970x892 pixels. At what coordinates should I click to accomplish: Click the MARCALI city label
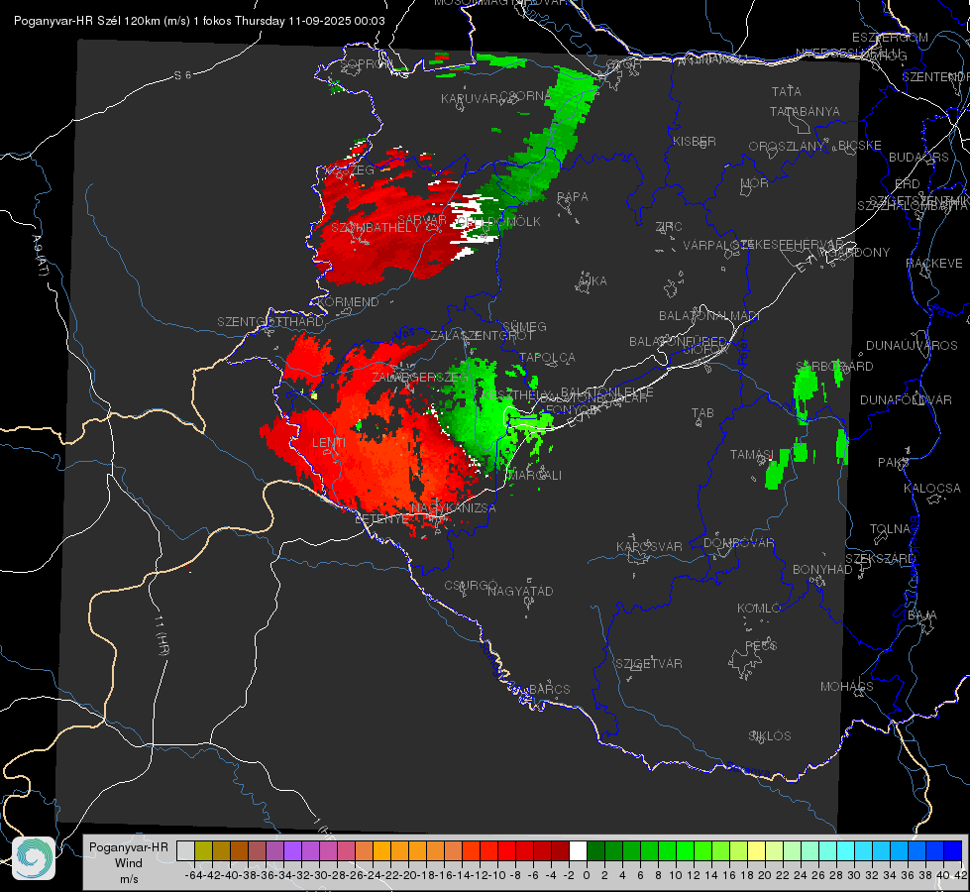pyautogui.click(x=536, y=476)
